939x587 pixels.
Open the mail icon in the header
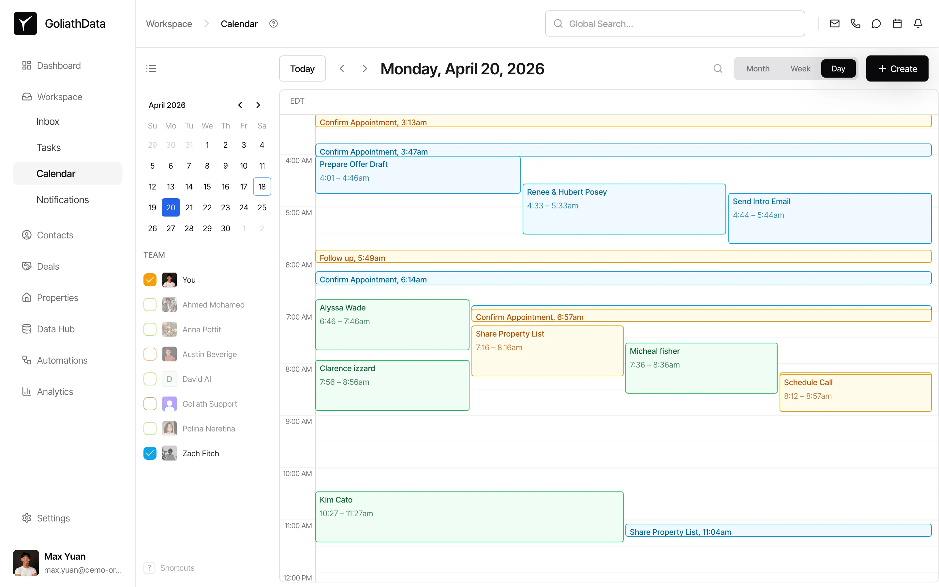pos(834,24)
